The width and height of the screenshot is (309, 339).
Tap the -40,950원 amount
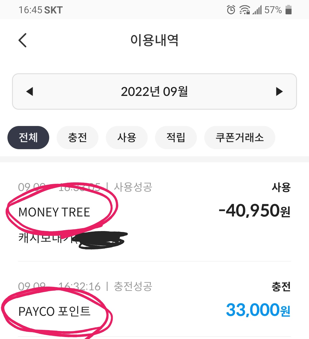pos(254,211)
